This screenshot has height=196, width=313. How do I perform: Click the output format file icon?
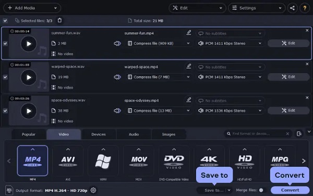(x=9, y=190)
